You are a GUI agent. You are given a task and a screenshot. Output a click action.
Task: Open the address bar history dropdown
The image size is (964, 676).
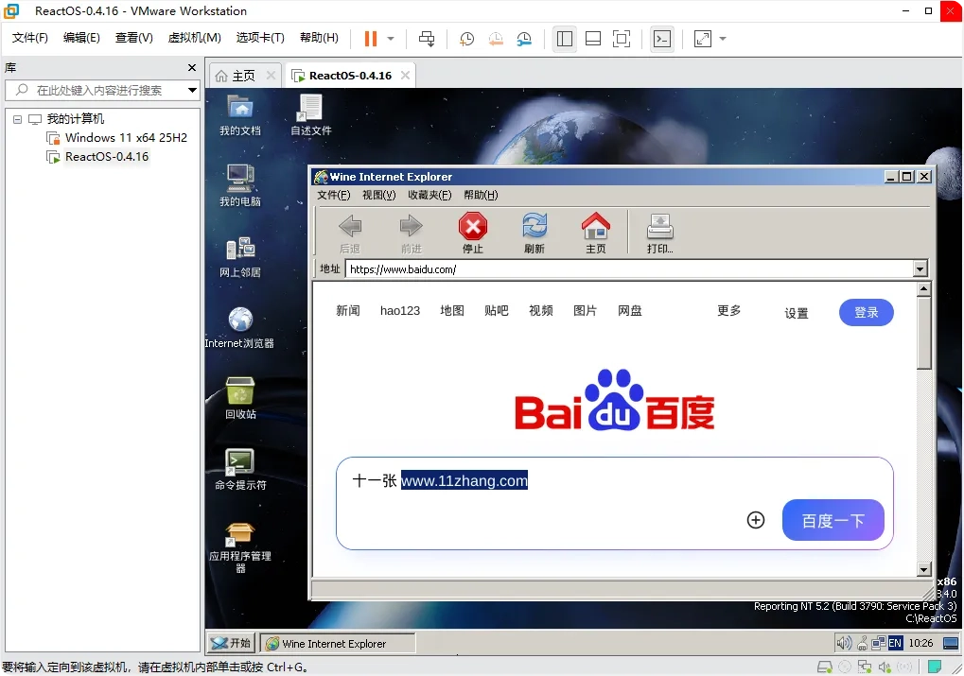point(920,269)
